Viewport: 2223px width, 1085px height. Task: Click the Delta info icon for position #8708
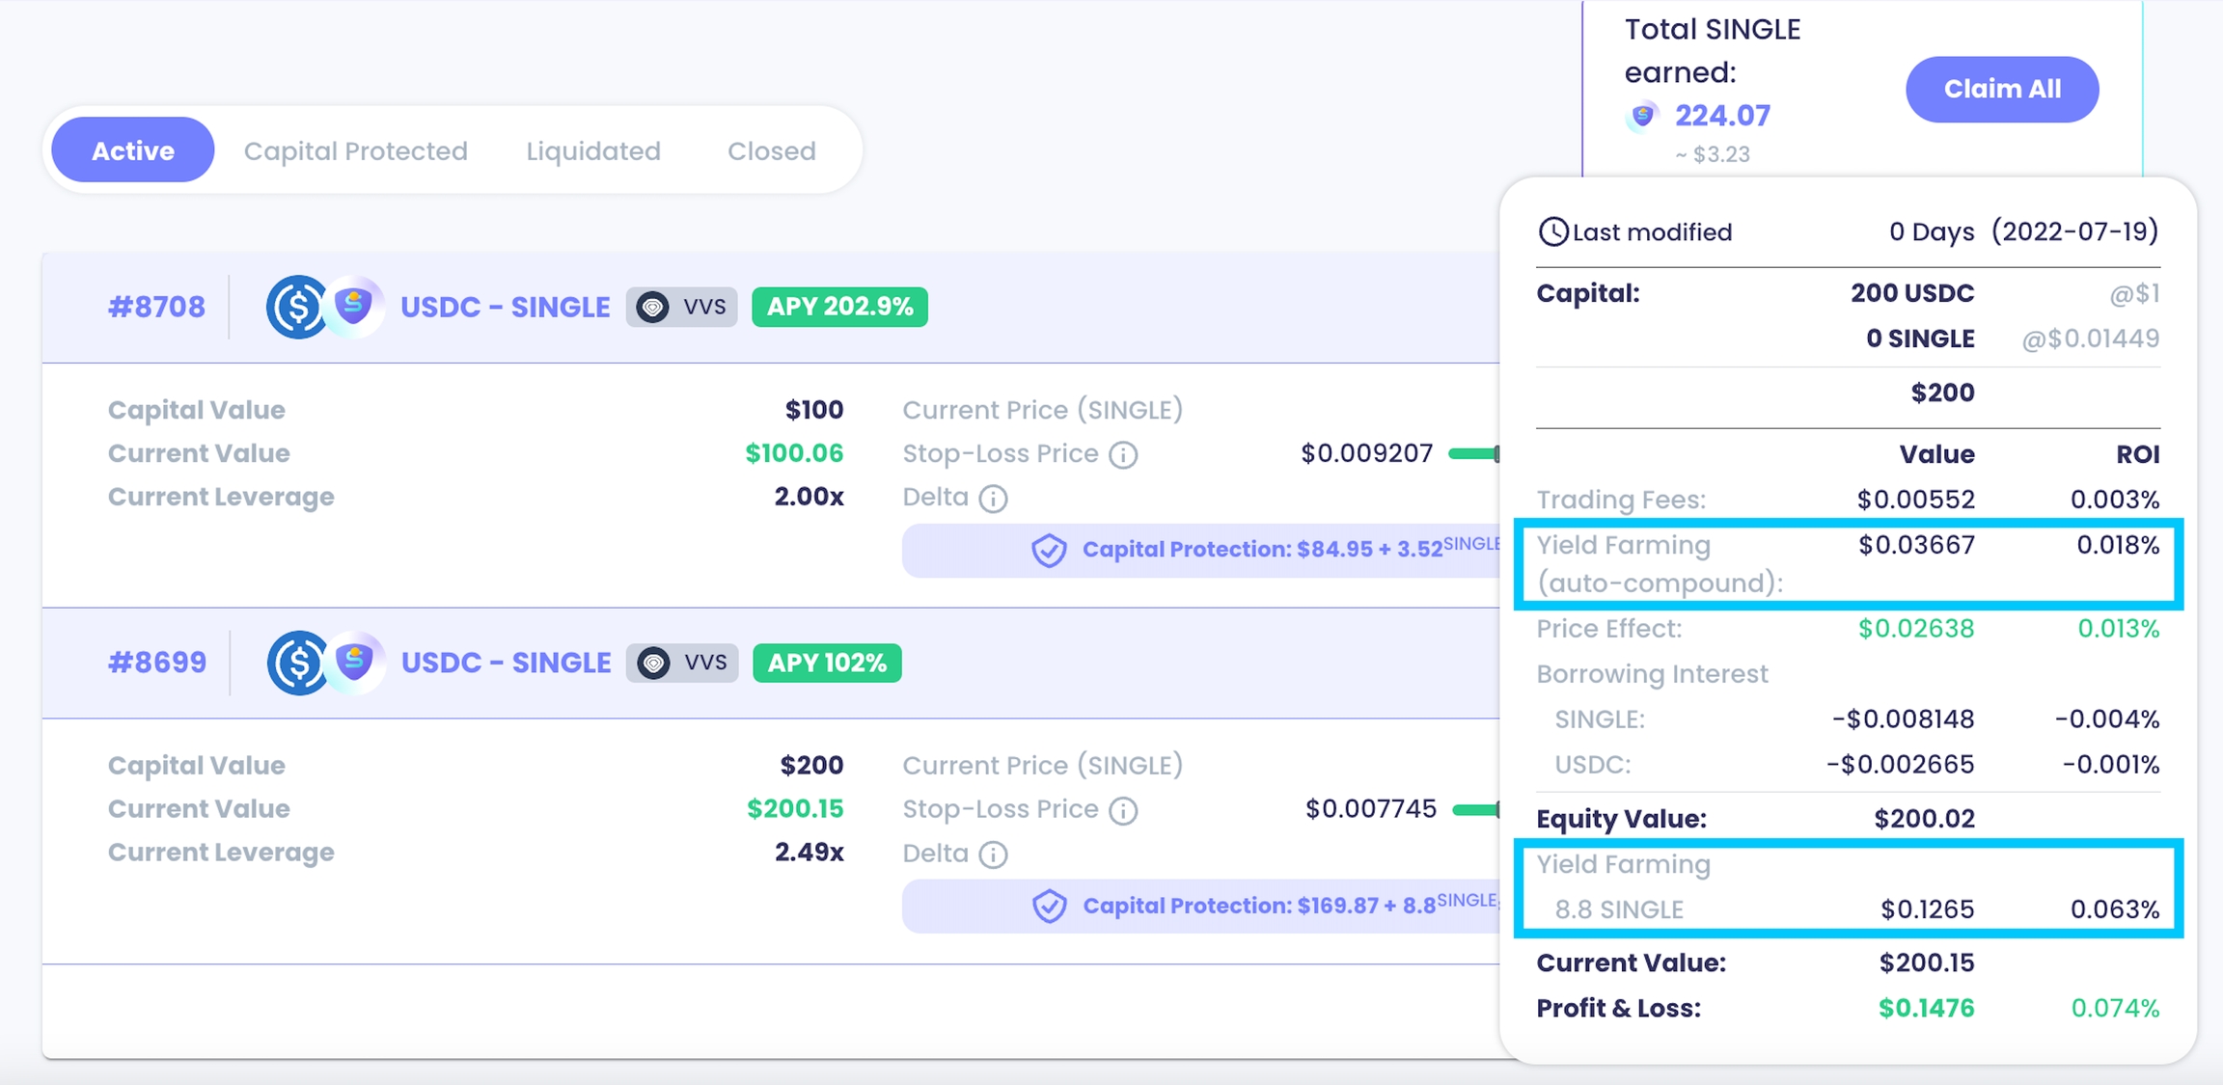(993, 499)
